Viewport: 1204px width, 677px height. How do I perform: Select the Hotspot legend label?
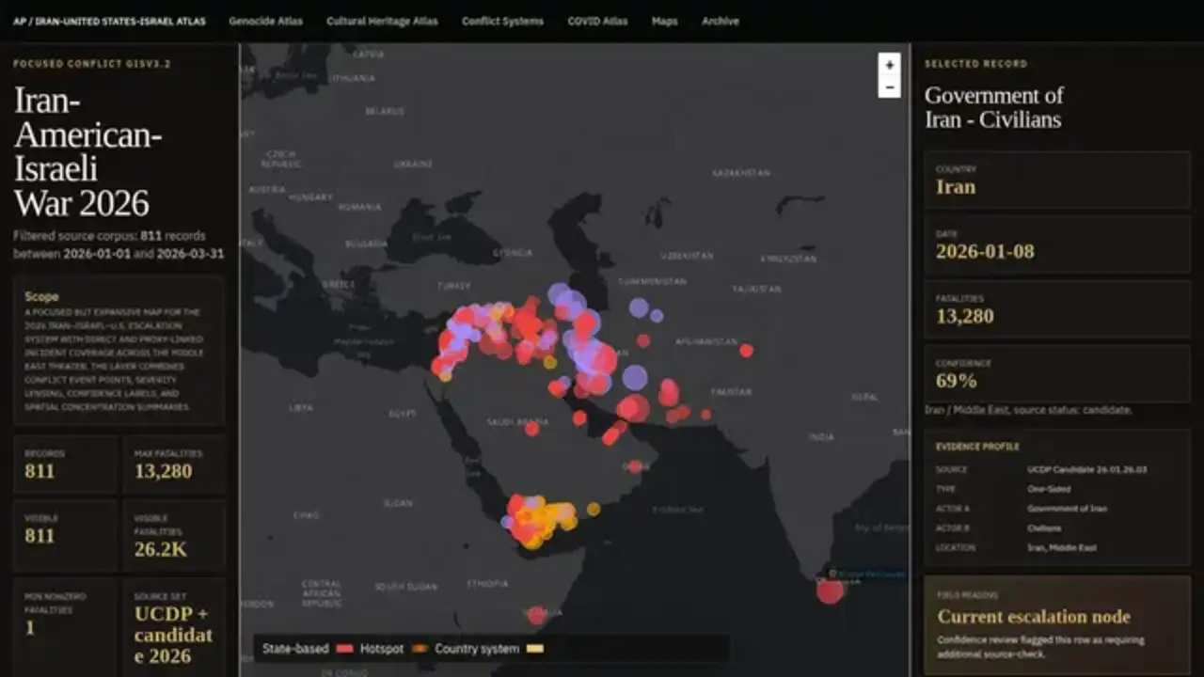[x=382, y=649]
